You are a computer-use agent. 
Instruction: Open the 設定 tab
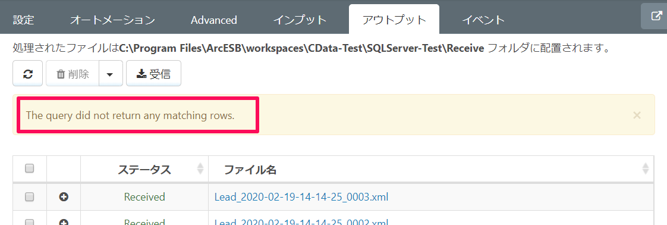click(23, 20)
